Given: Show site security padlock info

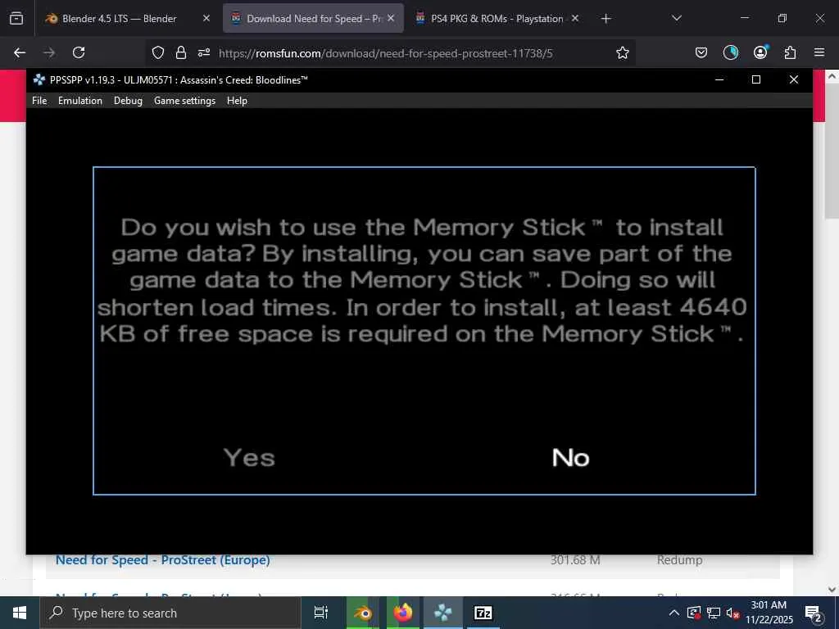Looking at the screenshot, I should click(x=181, y=52).
